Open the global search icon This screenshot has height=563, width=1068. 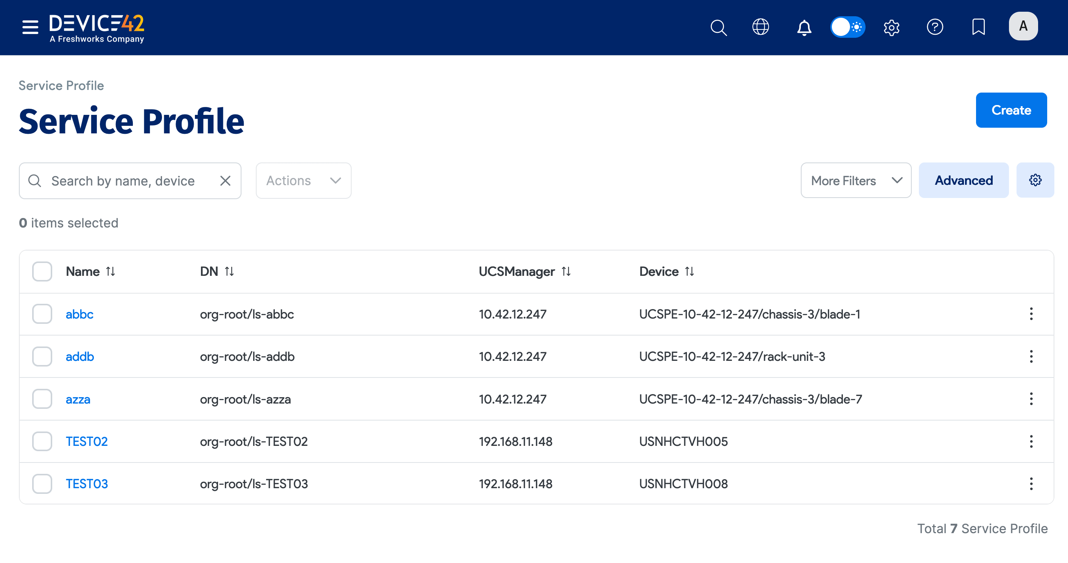pos(718,27)
